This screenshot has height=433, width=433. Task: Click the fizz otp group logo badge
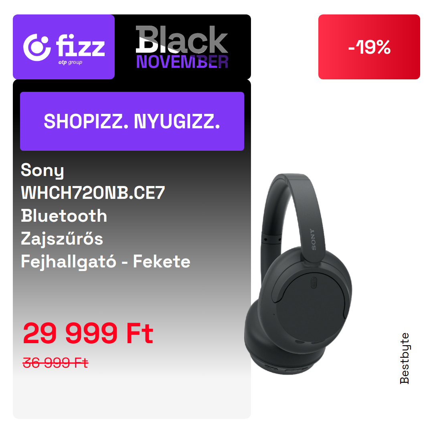[64, 47]
